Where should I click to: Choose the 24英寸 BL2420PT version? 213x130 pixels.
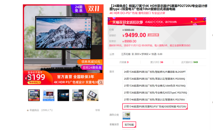pyautogui.click(x=155, y=72)
